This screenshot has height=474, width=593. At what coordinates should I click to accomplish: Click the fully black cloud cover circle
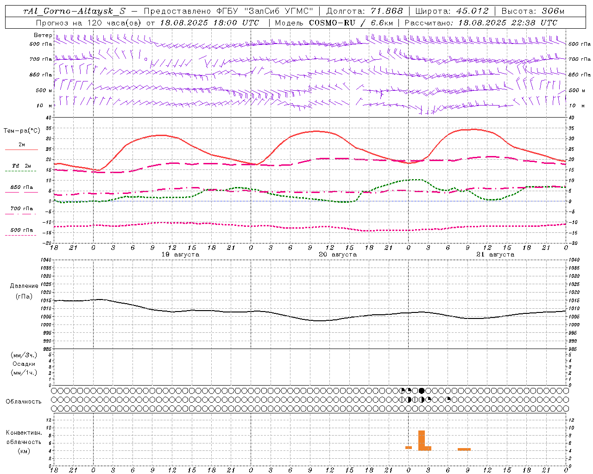(x=422, y=391)
